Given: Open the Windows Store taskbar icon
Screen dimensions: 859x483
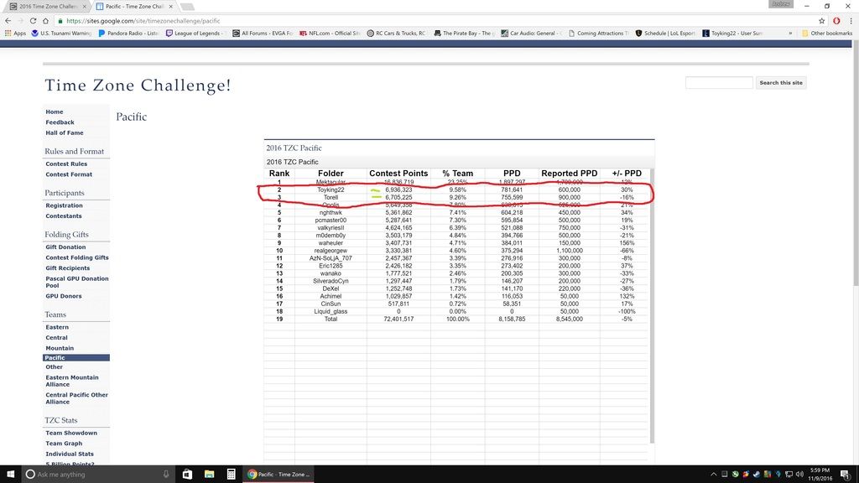Looking at the screenshot, I should pos(185,474).
